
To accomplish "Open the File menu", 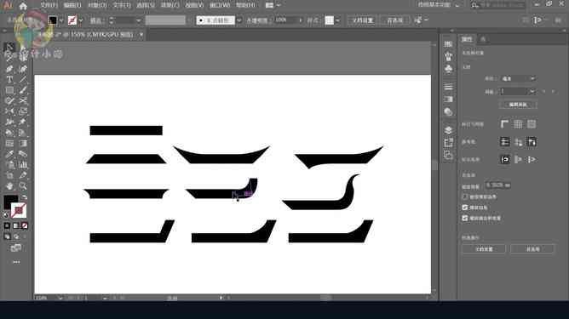I will (49, 5).
